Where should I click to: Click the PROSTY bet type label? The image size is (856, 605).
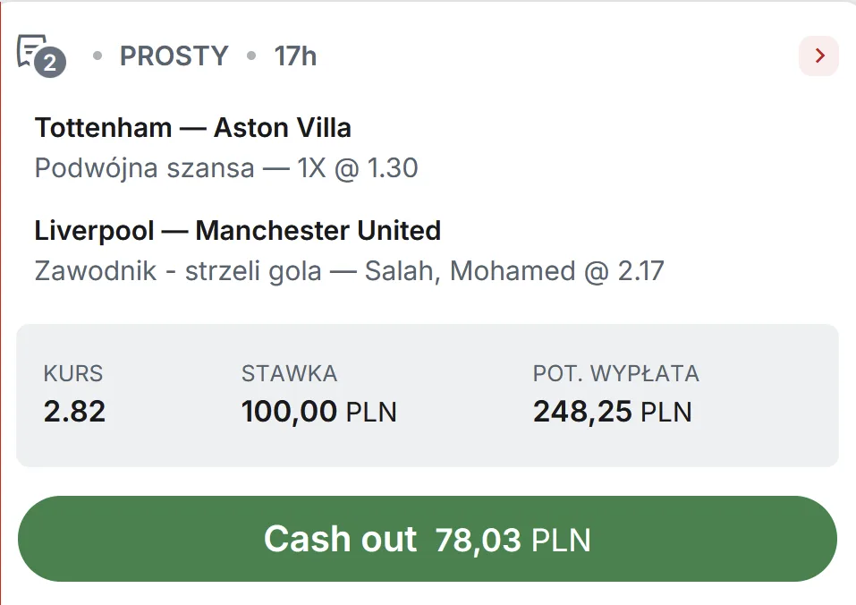[174, 56]
